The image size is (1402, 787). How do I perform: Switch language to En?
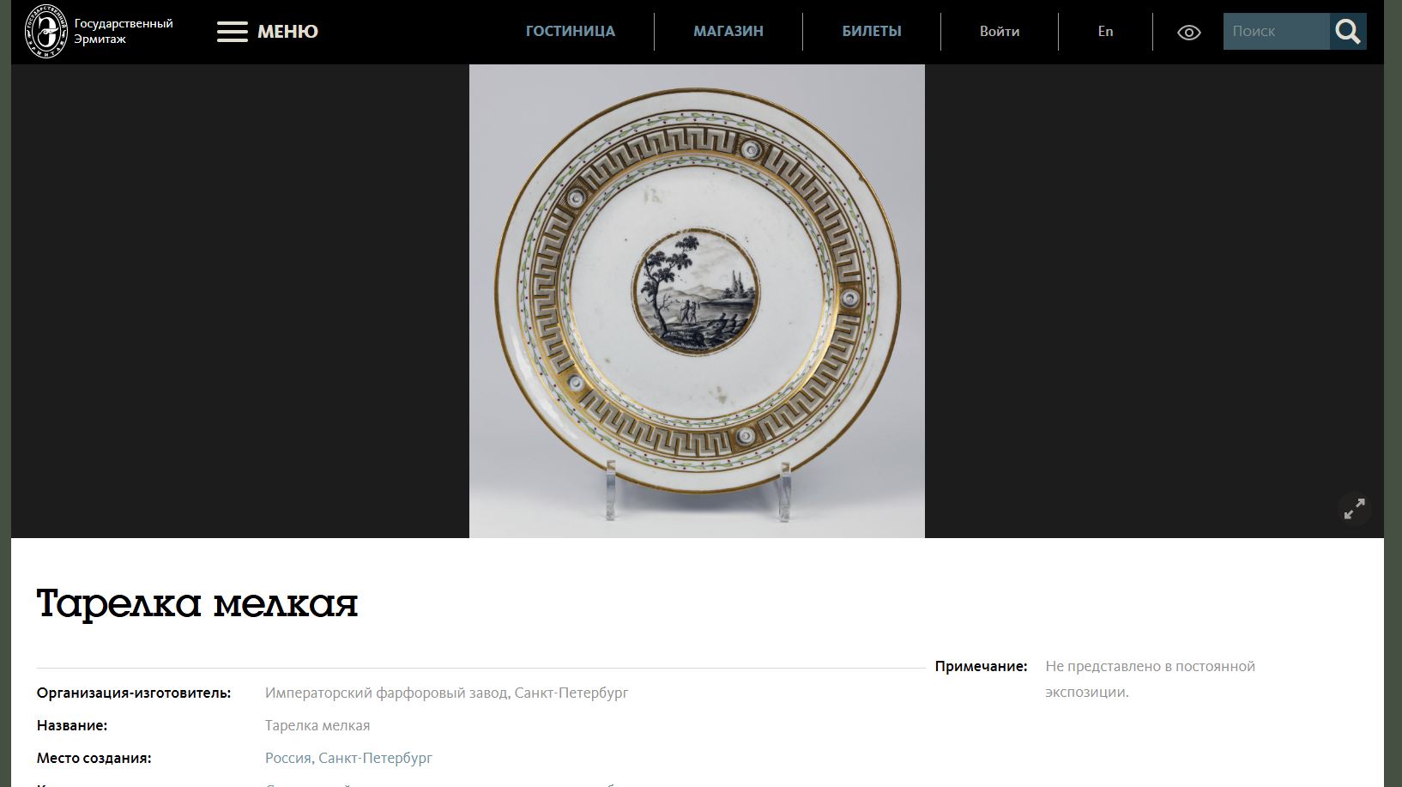pyautogui.click(x=1105, y=31)
